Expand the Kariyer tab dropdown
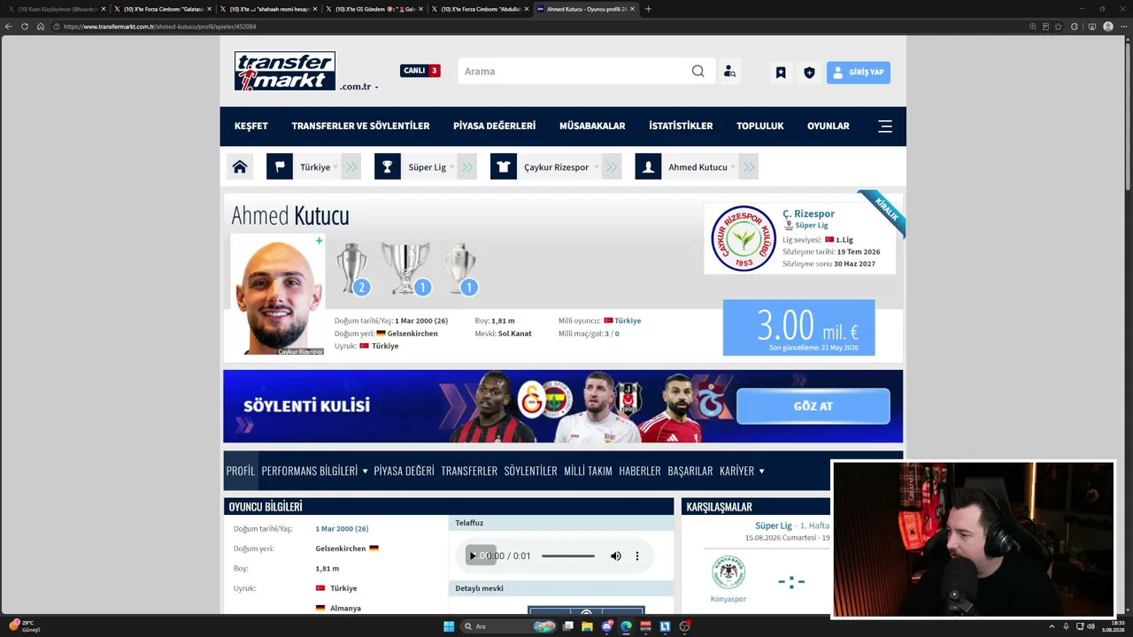The height and width of the screenshot is (637, 1133). [x=761, y=472]
